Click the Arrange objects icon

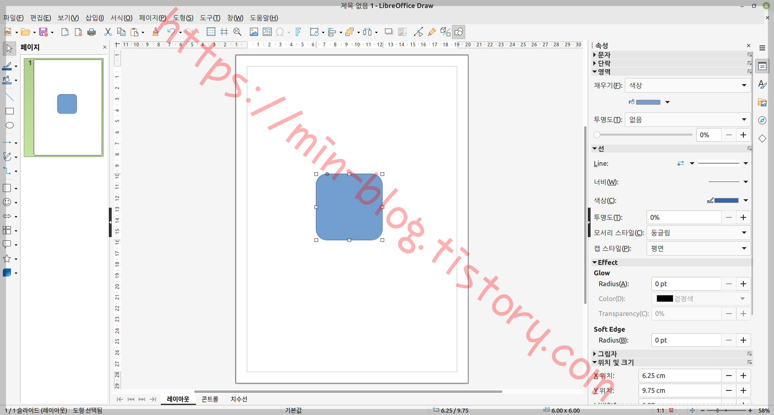[x=350, y=32]
